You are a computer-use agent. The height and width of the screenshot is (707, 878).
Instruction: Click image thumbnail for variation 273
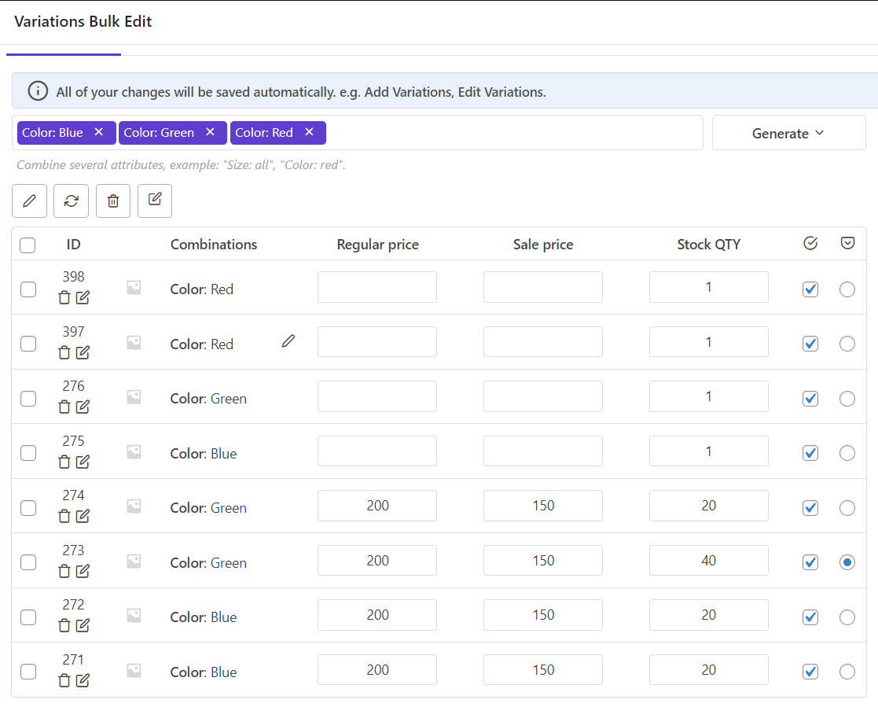coord(134,562)
